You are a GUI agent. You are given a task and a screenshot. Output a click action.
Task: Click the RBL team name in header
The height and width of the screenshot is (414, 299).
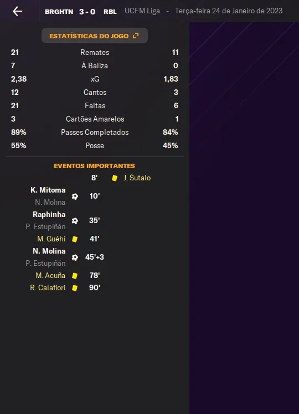(x=110, y=12)
